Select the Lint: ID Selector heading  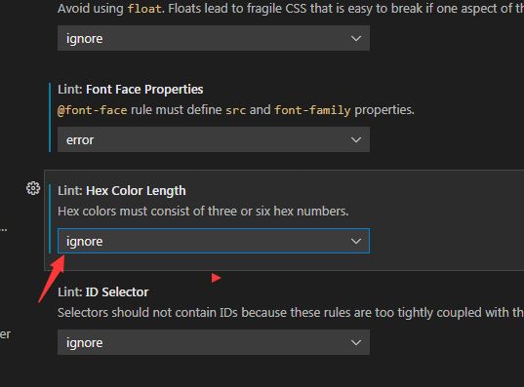(x=102, y=292)
